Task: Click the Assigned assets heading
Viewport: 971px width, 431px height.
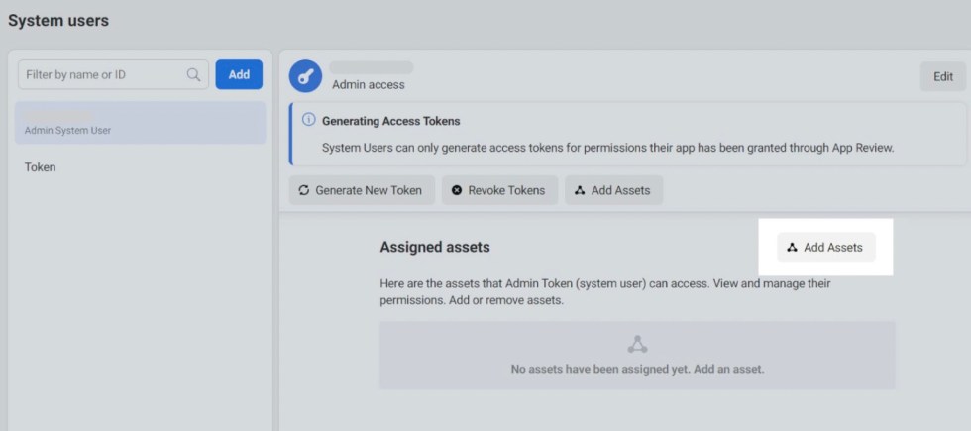Action: click(435, 247)
